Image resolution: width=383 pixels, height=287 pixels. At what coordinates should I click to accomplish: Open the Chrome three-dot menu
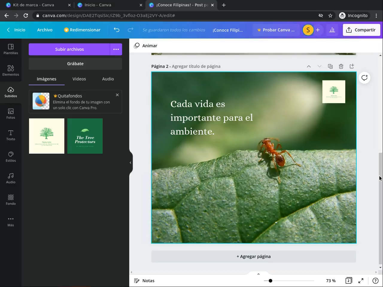click(x=376, y=16)
